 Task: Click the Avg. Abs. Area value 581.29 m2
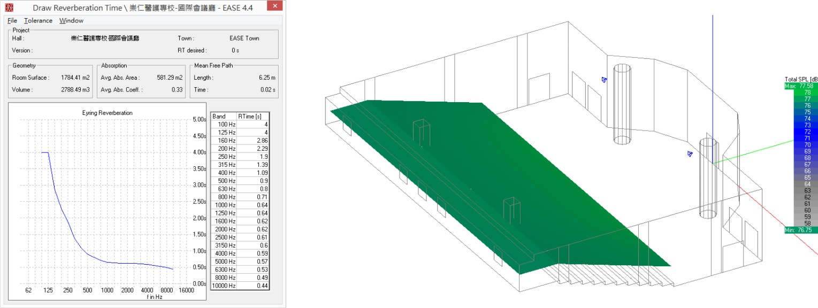(170, 78)
